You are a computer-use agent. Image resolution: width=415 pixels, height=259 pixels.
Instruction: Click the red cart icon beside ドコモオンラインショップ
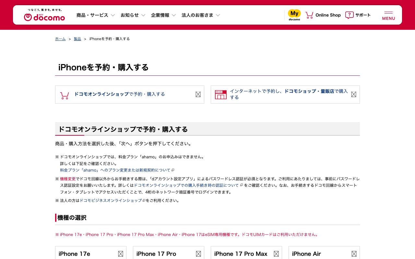click(65, 95)
